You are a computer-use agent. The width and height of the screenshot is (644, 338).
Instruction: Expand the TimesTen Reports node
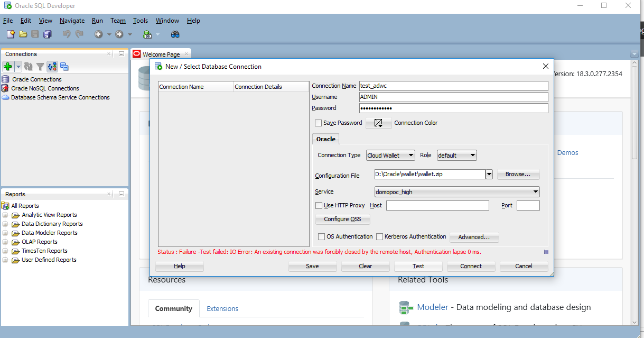(x=5, y=251)
